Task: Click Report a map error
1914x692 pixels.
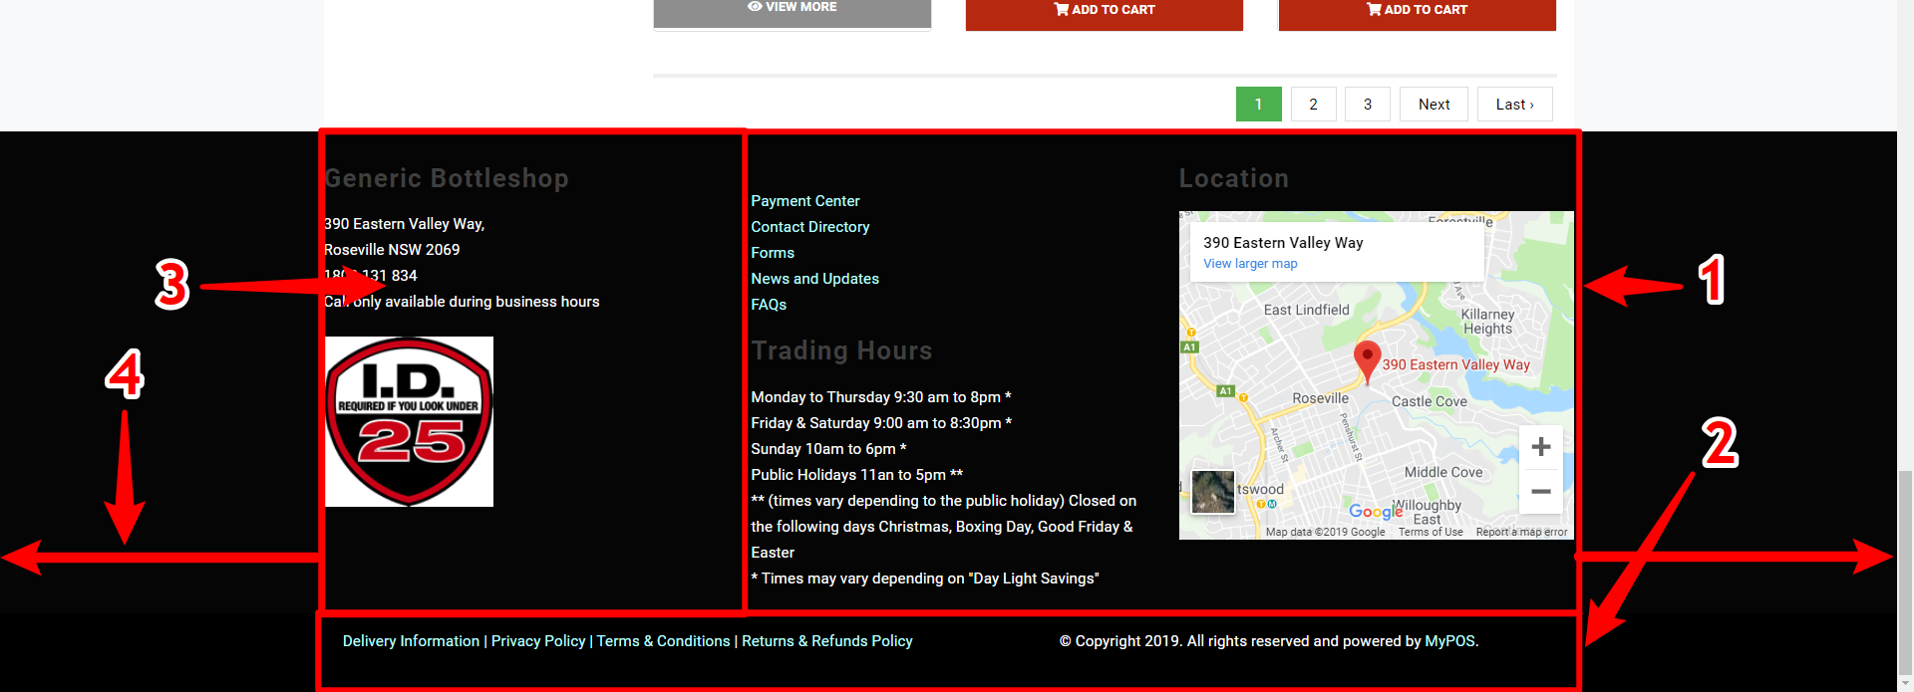Action: pyautogui.click(x=1521, y=533)
